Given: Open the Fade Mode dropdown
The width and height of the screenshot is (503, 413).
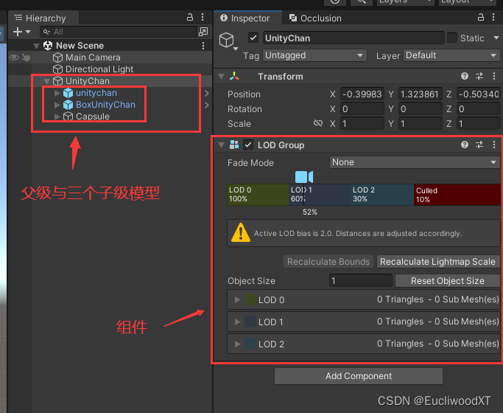Looking at the screenshot, I should click(x=415, y=162).
